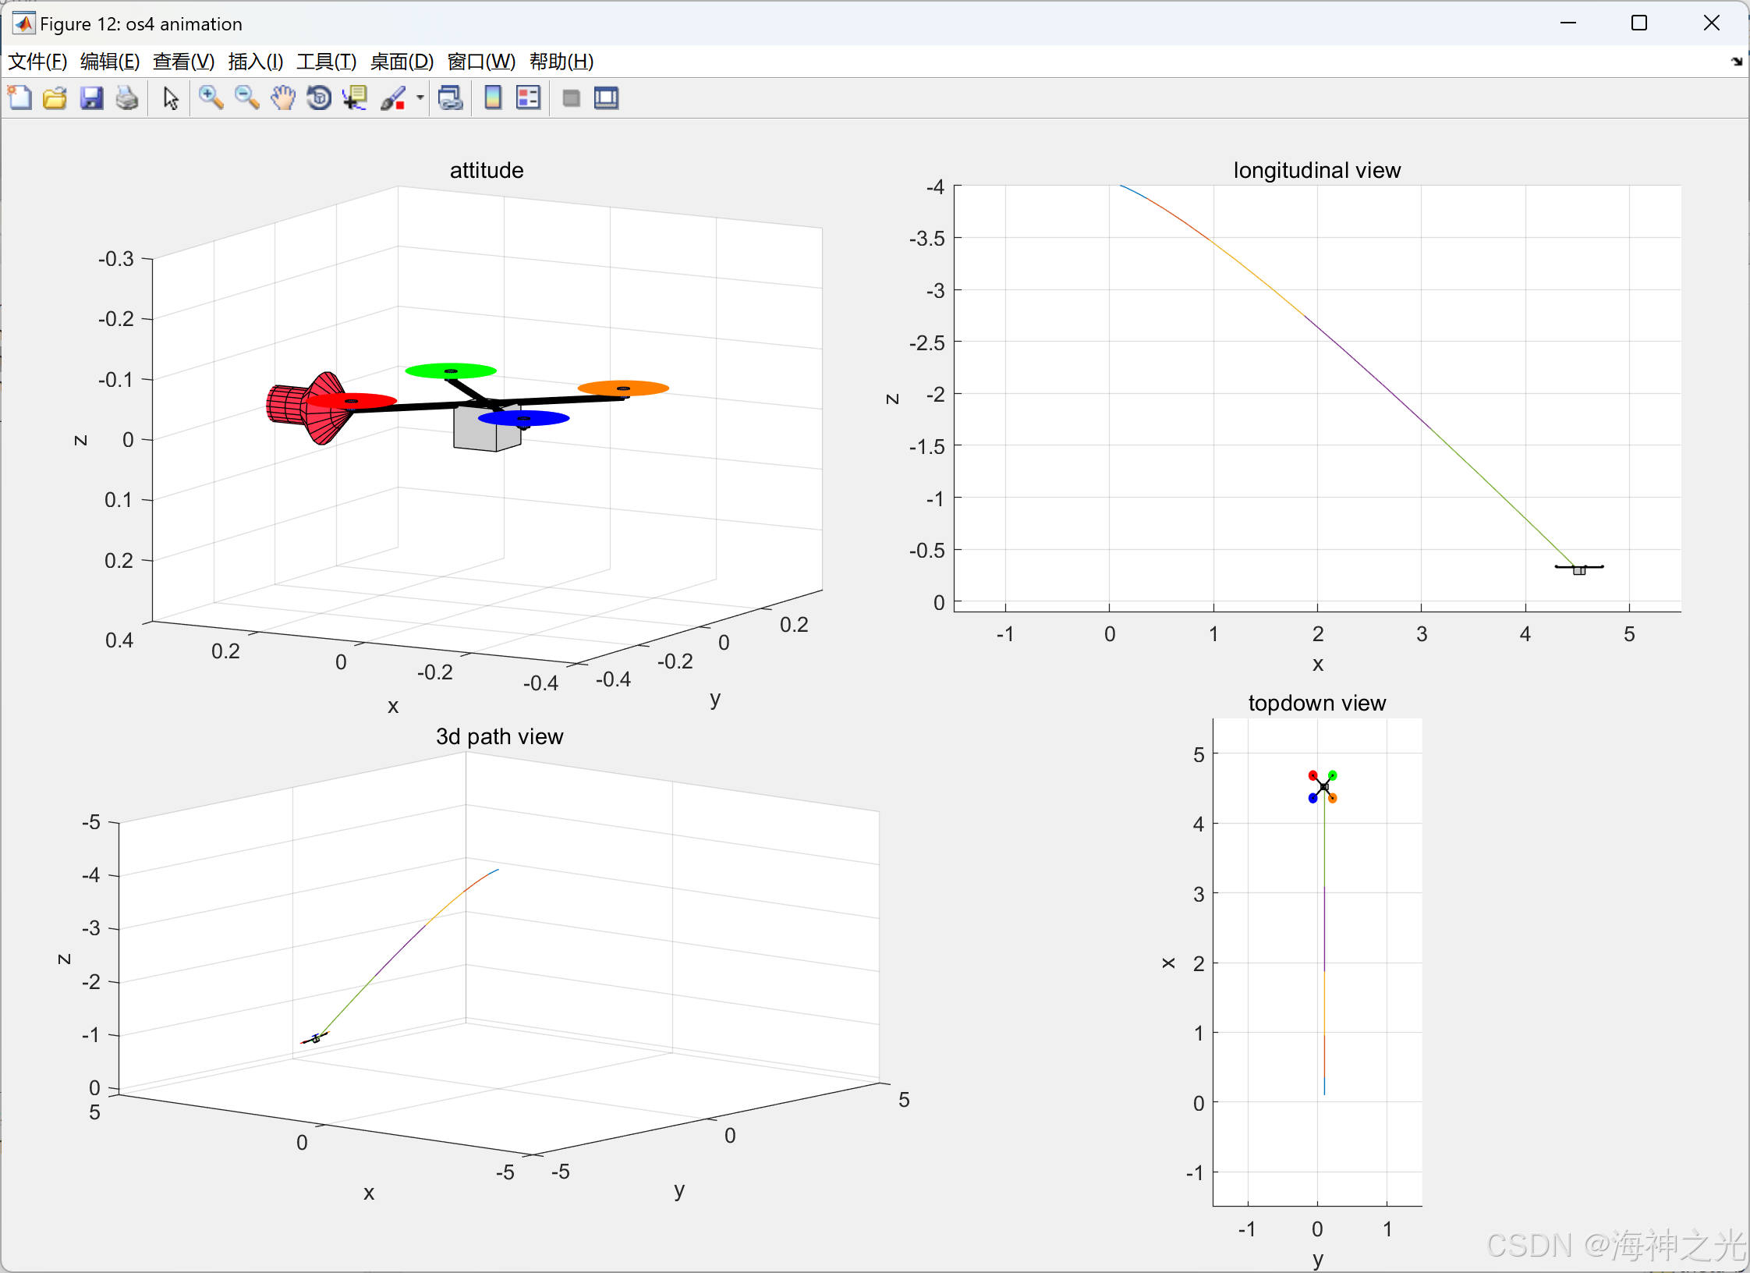
Task: Click the dock figure arrow at menu bar right
Action: tap(1736, 62)
